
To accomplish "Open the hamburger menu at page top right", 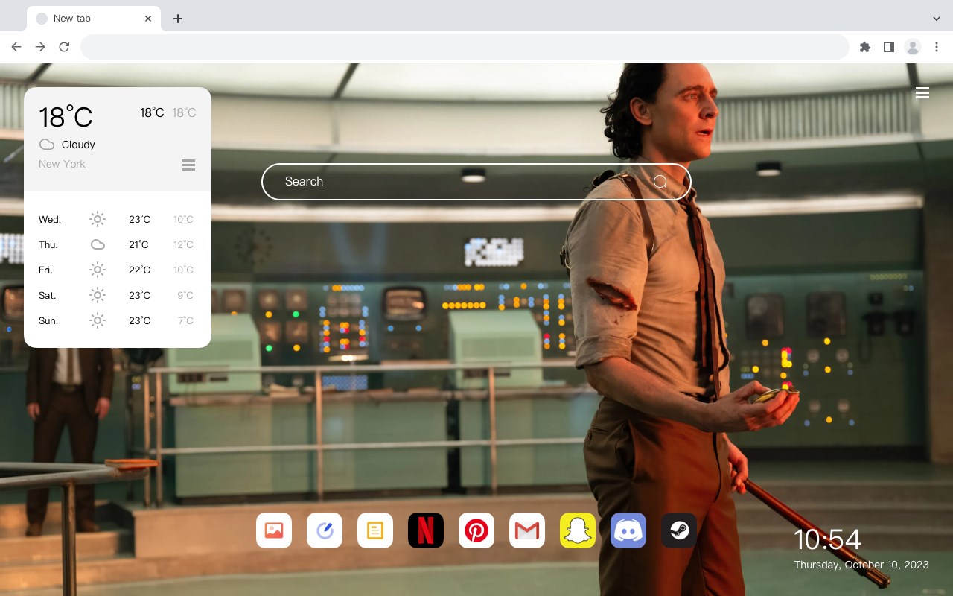I will tap(922, 93).
